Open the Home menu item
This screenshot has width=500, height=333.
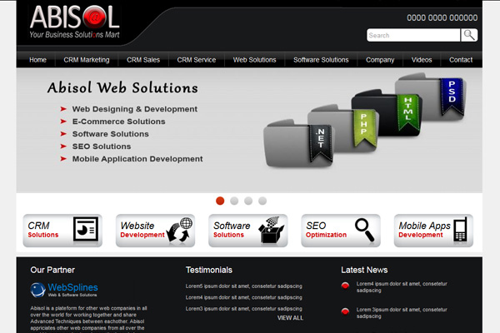click(38, 60)
